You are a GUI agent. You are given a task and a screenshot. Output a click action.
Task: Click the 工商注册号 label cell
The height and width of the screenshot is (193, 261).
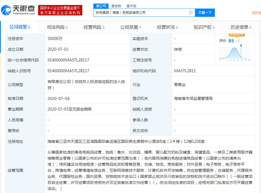pyautogui.click(x=151, y=60)
